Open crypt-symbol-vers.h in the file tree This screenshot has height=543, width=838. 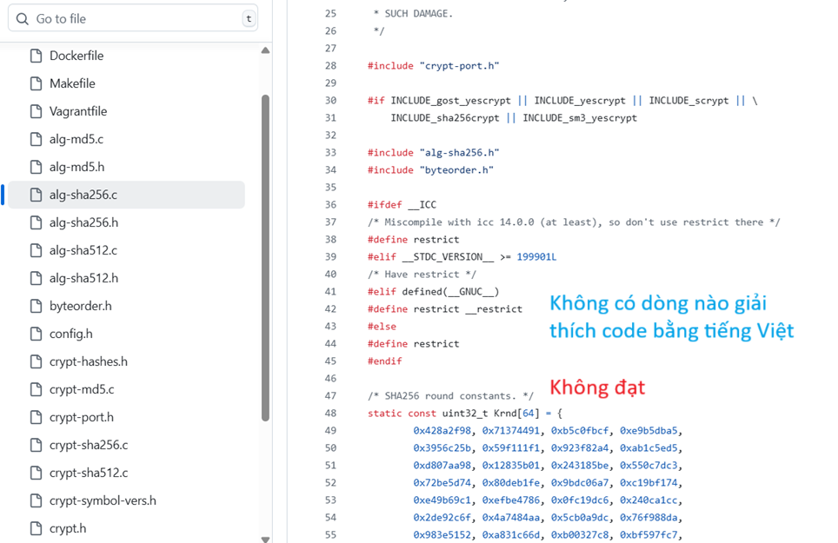tap(103, 500)
